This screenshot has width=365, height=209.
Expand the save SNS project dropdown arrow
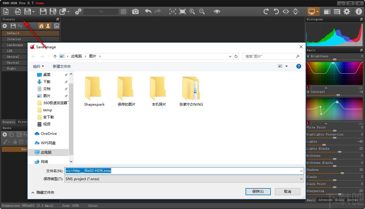pyautogui.click(x=34, y=12)
